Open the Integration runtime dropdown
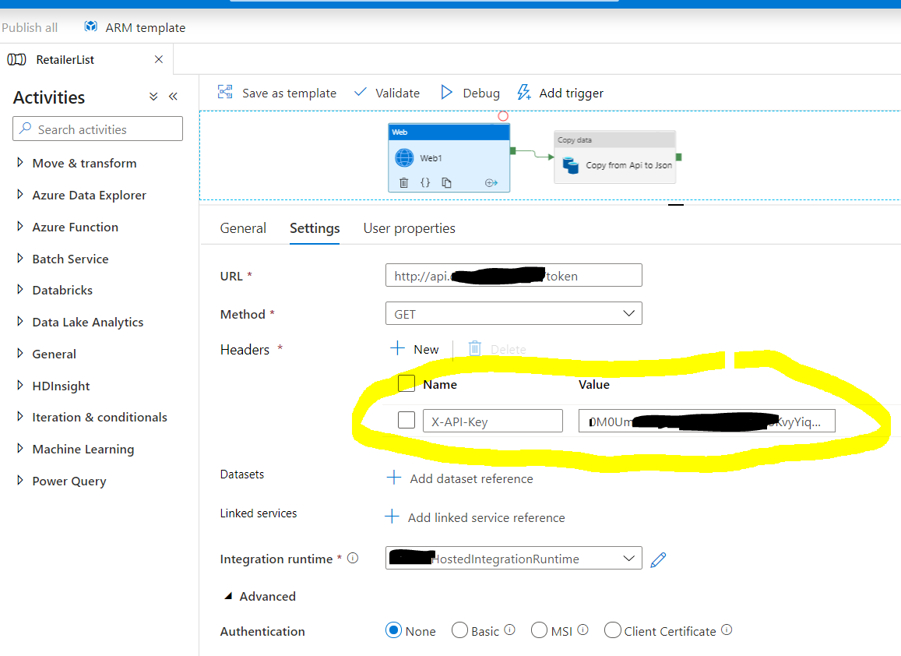The image size is (901, 656). coord(514,558)
